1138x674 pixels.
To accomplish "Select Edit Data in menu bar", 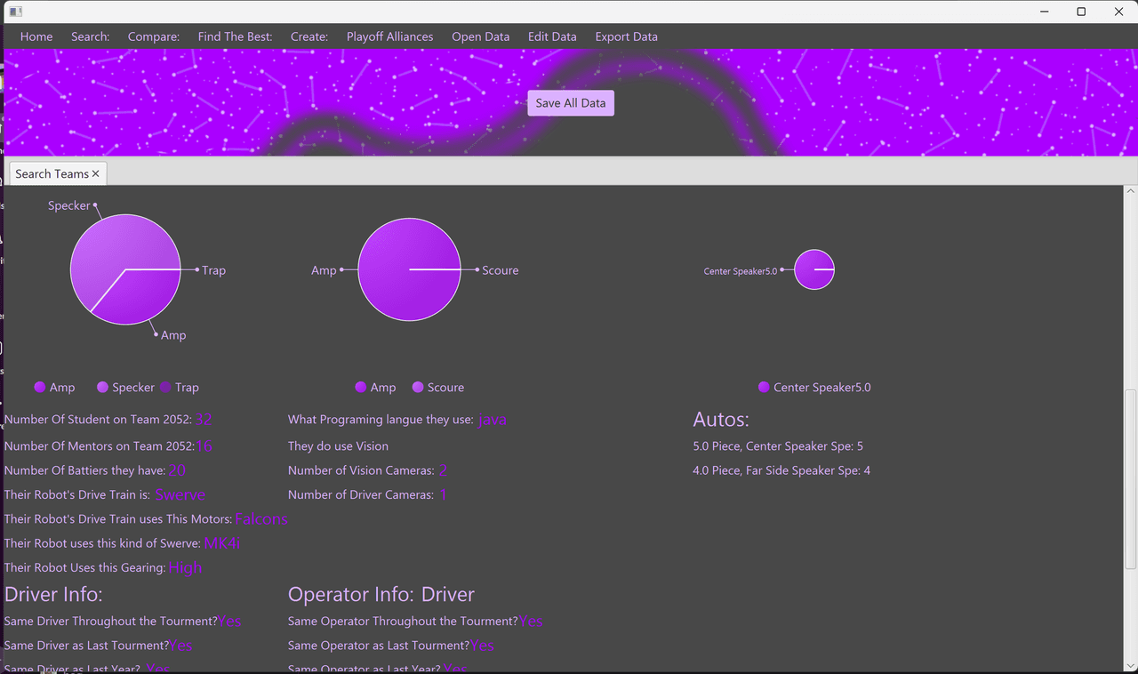I will click(552, 36).
